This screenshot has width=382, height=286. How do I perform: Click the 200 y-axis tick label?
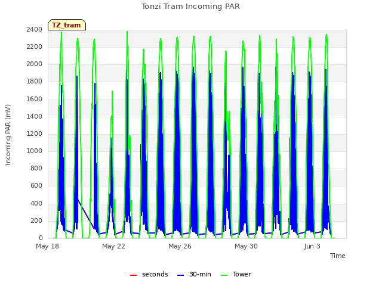pyautogui.click(x=36, y=221)
